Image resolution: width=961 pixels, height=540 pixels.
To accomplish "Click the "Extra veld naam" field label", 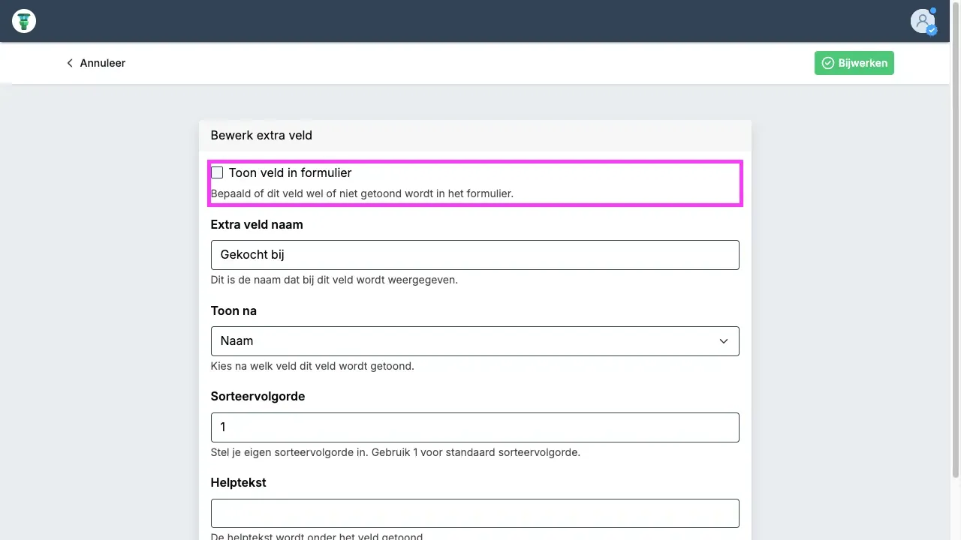I will click(257, 224).
